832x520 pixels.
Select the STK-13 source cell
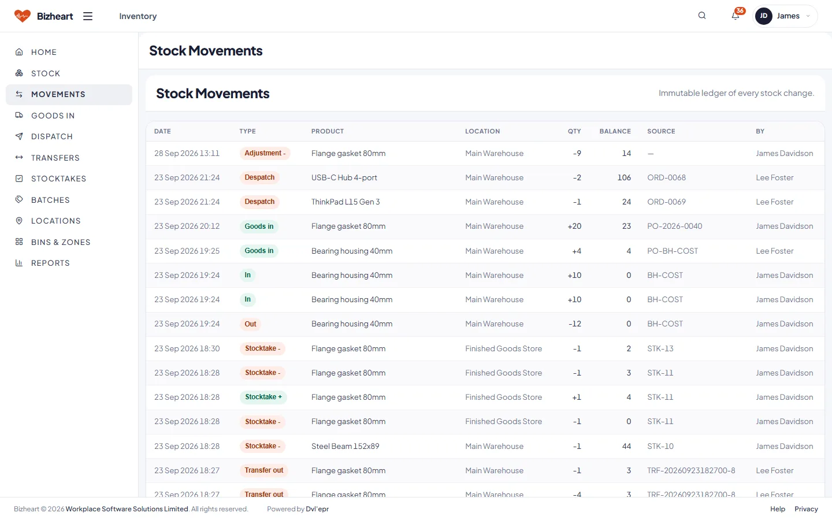coord(660,348)
